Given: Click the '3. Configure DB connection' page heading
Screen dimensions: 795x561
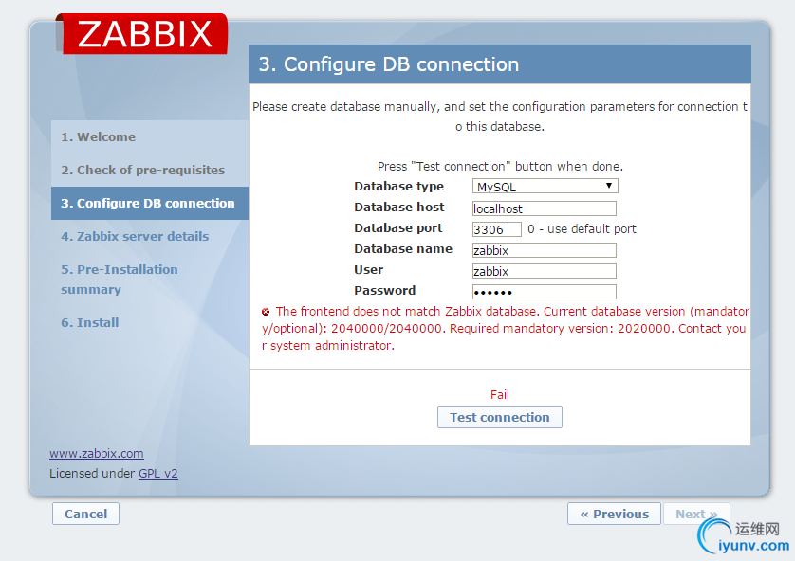Looking at the screenshot, I should (x=389, y=64).
